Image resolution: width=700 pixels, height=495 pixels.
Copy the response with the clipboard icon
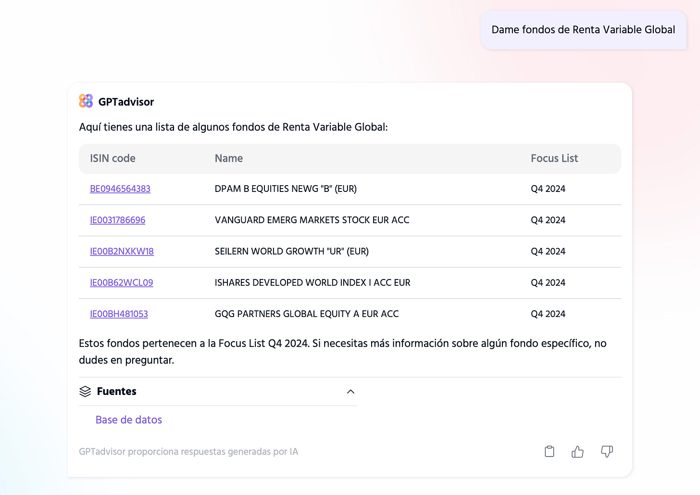[x=550, y=451]
